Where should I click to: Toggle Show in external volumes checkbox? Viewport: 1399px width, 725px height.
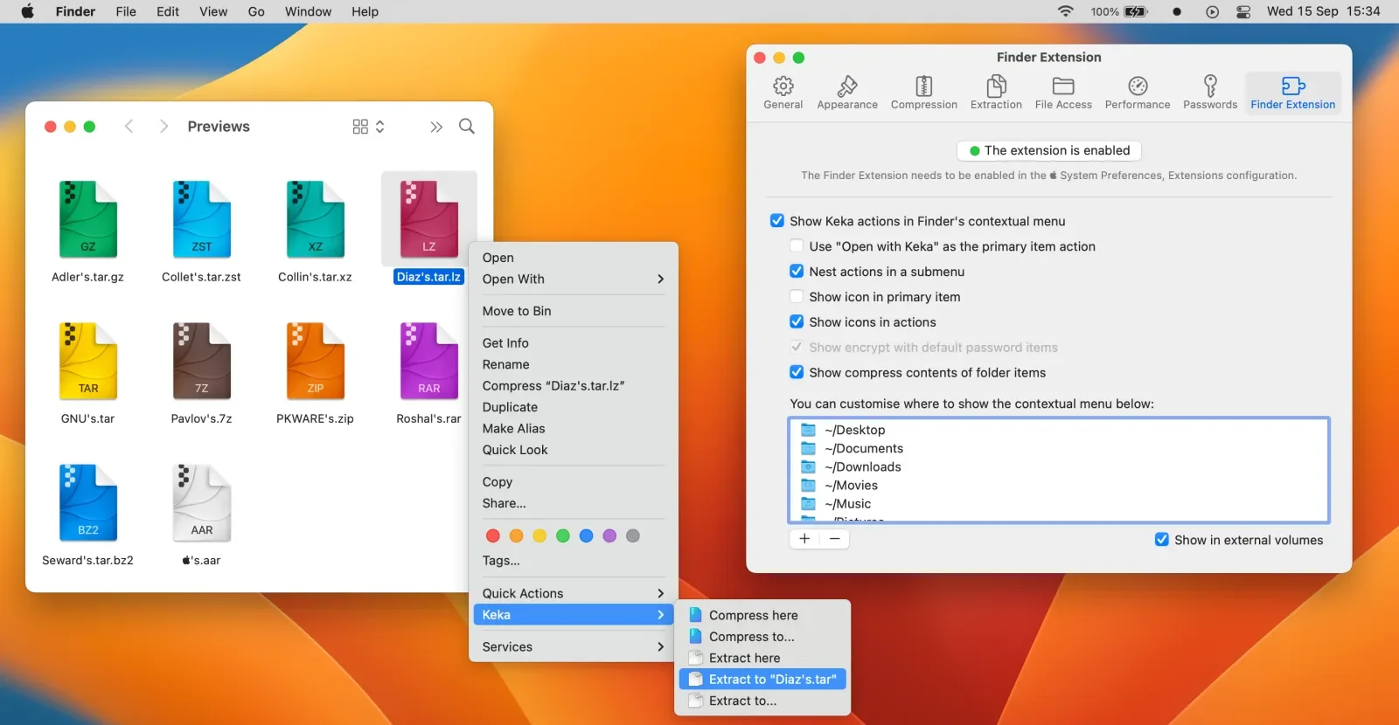pyautogui.click(x=1162, y=540)
